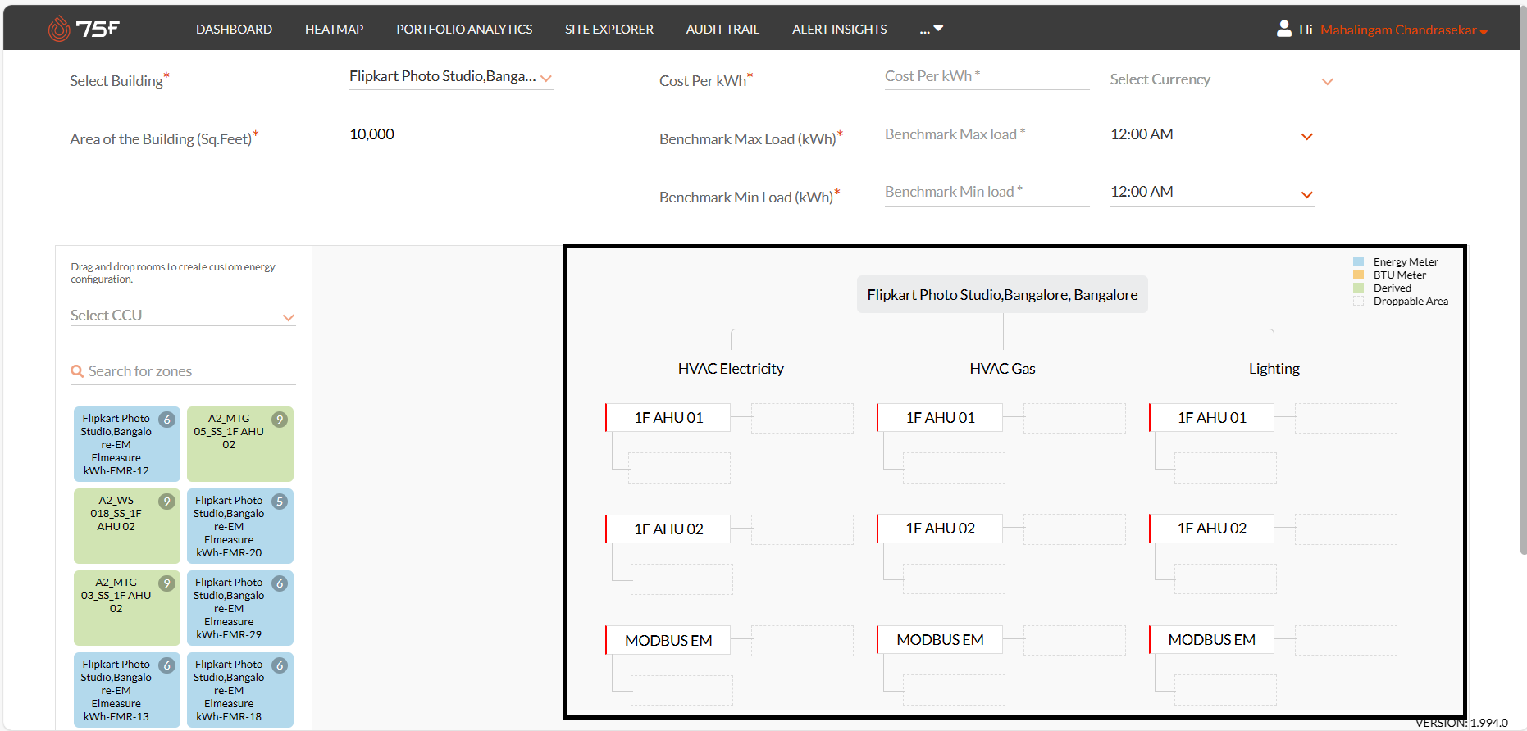Select MODBUS EM under HVAC Electricity

click(668, 641)
